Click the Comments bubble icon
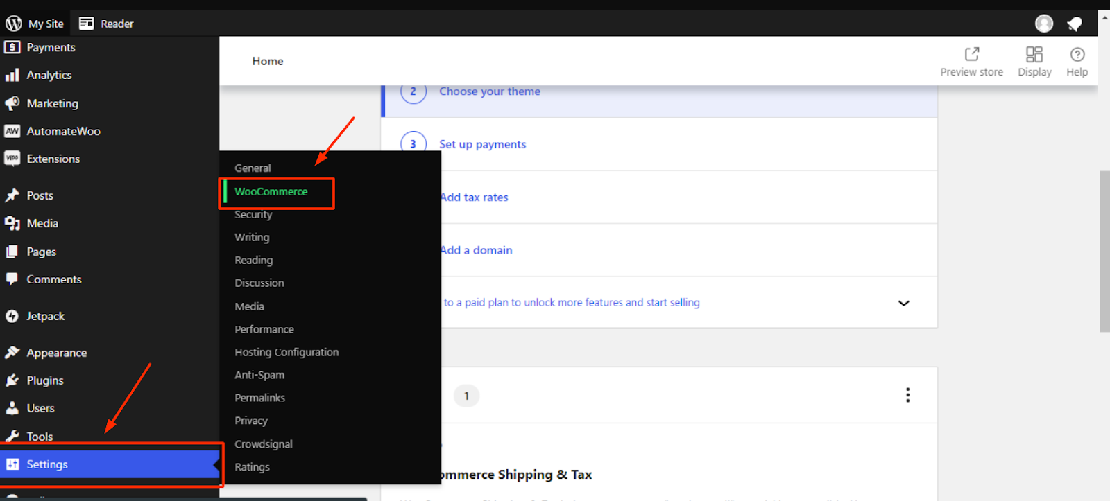1110x501 pixels. click(12, 279)
